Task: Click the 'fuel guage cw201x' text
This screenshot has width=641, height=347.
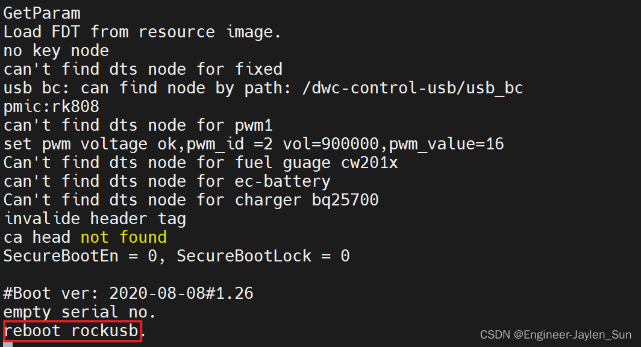Action: [316, 163]
